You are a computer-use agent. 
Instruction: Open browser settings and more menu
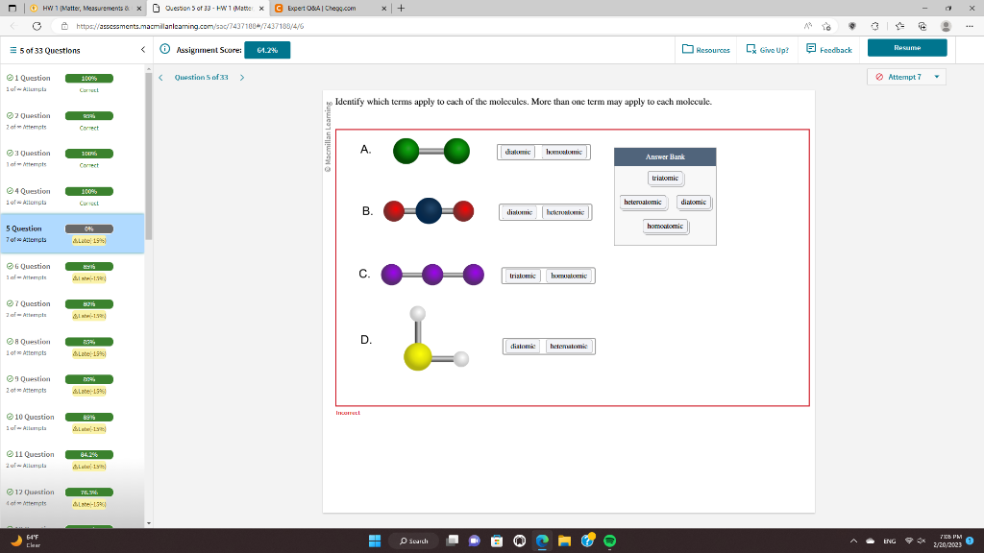(x=970, y=26)
